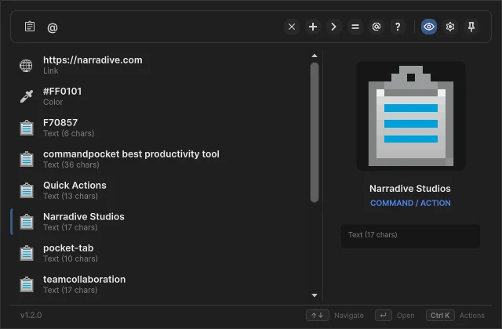
Task: Click the eyedropper icon beside #FF0101
Action: click(26, 96)
